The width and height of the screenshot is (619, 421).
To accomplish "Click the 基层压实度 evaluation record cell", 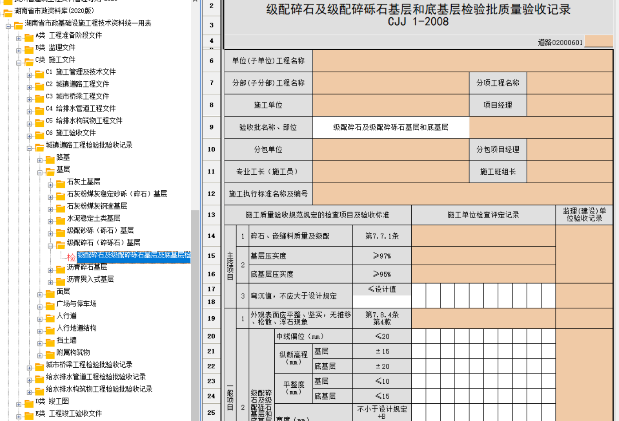I will click(x=483, y=256).
